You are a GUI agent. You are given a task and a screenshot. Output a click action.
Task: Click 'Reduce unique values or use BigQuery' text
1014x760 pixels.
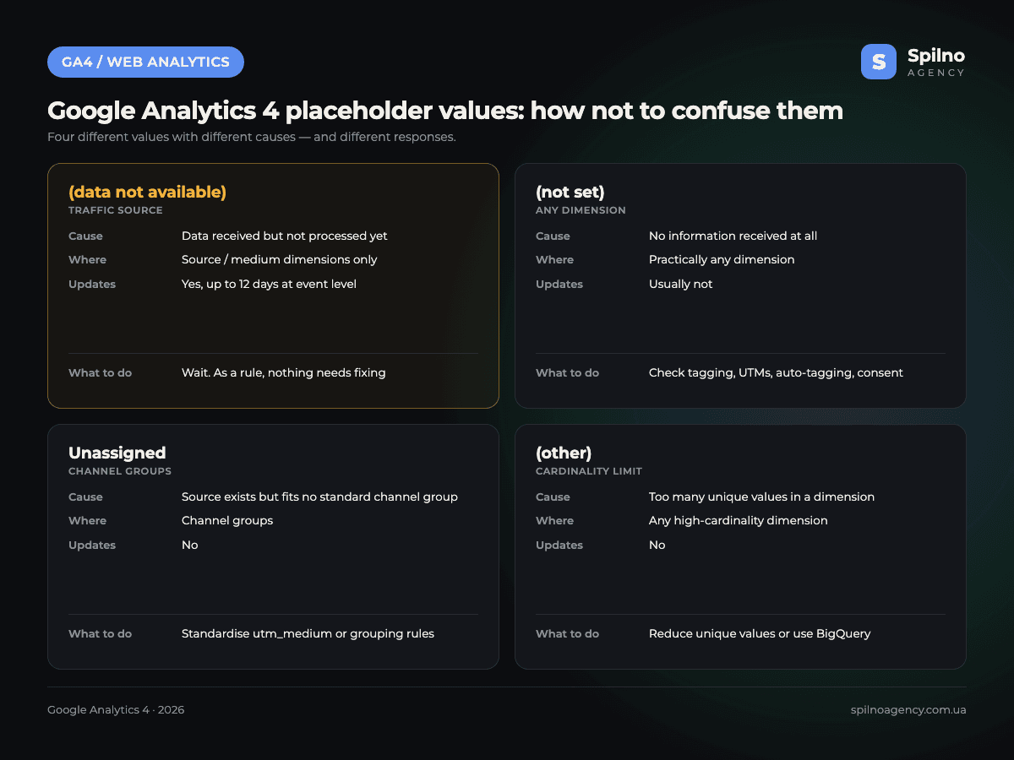pos(760,634)
